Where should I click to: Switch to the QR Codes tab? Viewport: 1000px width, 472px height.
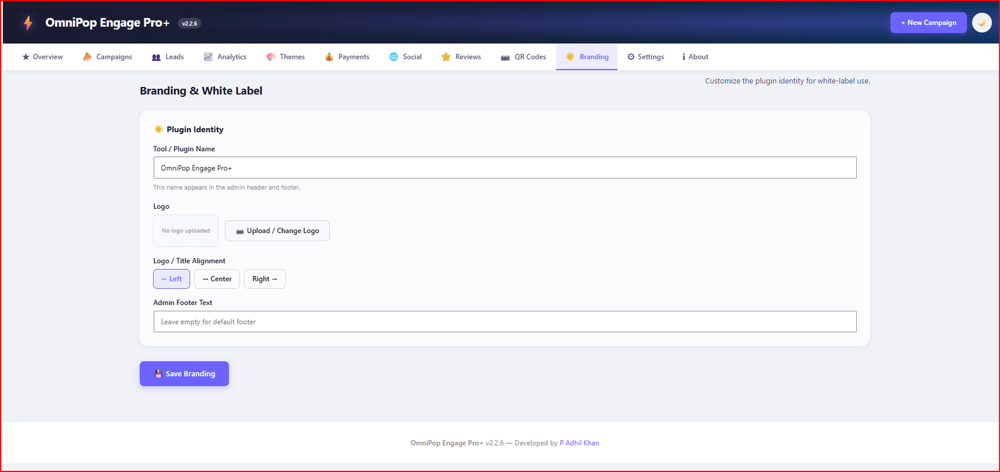(x=524, y=57)
